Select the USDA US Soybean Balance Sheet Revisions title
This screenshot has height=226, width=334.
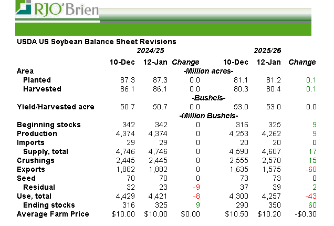(x=96, y=42)
